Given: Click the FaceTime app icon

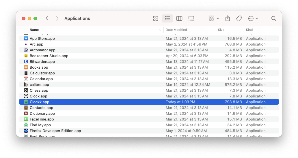Looking at the screenshot, I should [26, 119].
